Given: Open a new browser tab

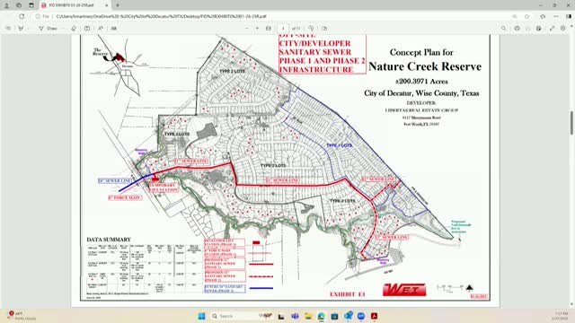Looking at the screenshot, I should pos(118,5).
